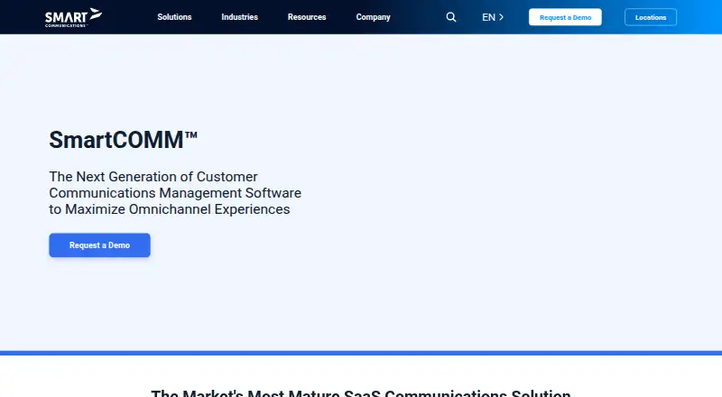The image size is (722, 397).
Task: Click the SmartCOMM™ heading
Action: point(124,140)
